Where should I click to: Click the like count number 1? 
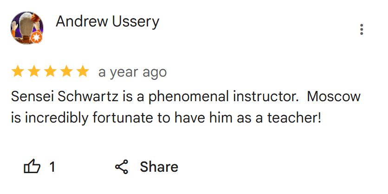click(x=52, y=167)
